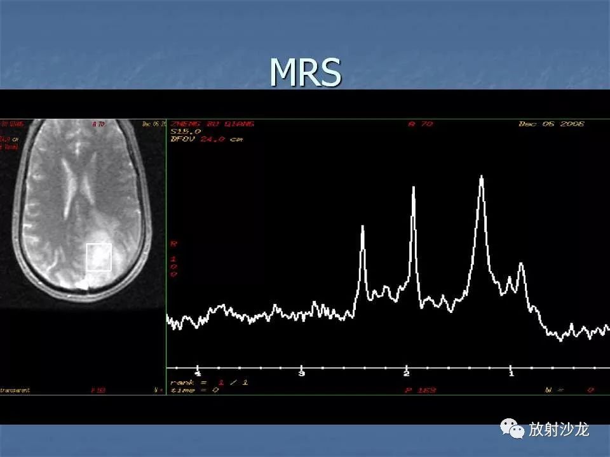The image size is (610, 457).
Task: Click axis tick labeled 3
Action: coord(302,373)
